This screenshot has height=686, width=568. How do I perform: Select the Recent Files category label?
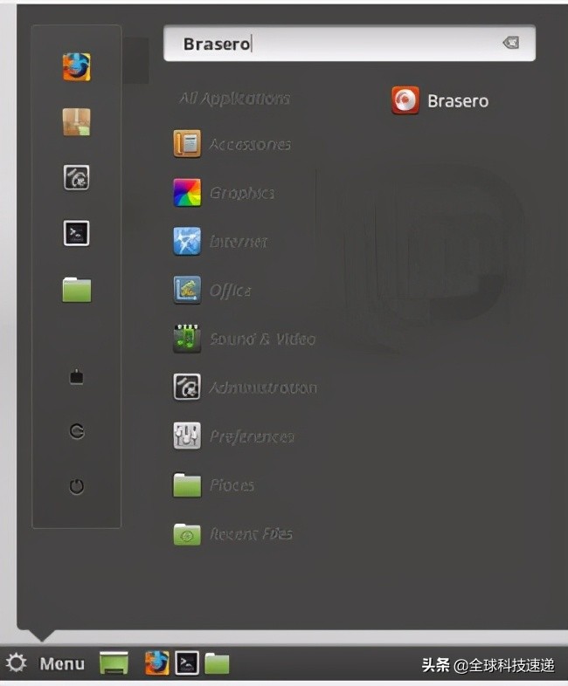coord(251,534)
